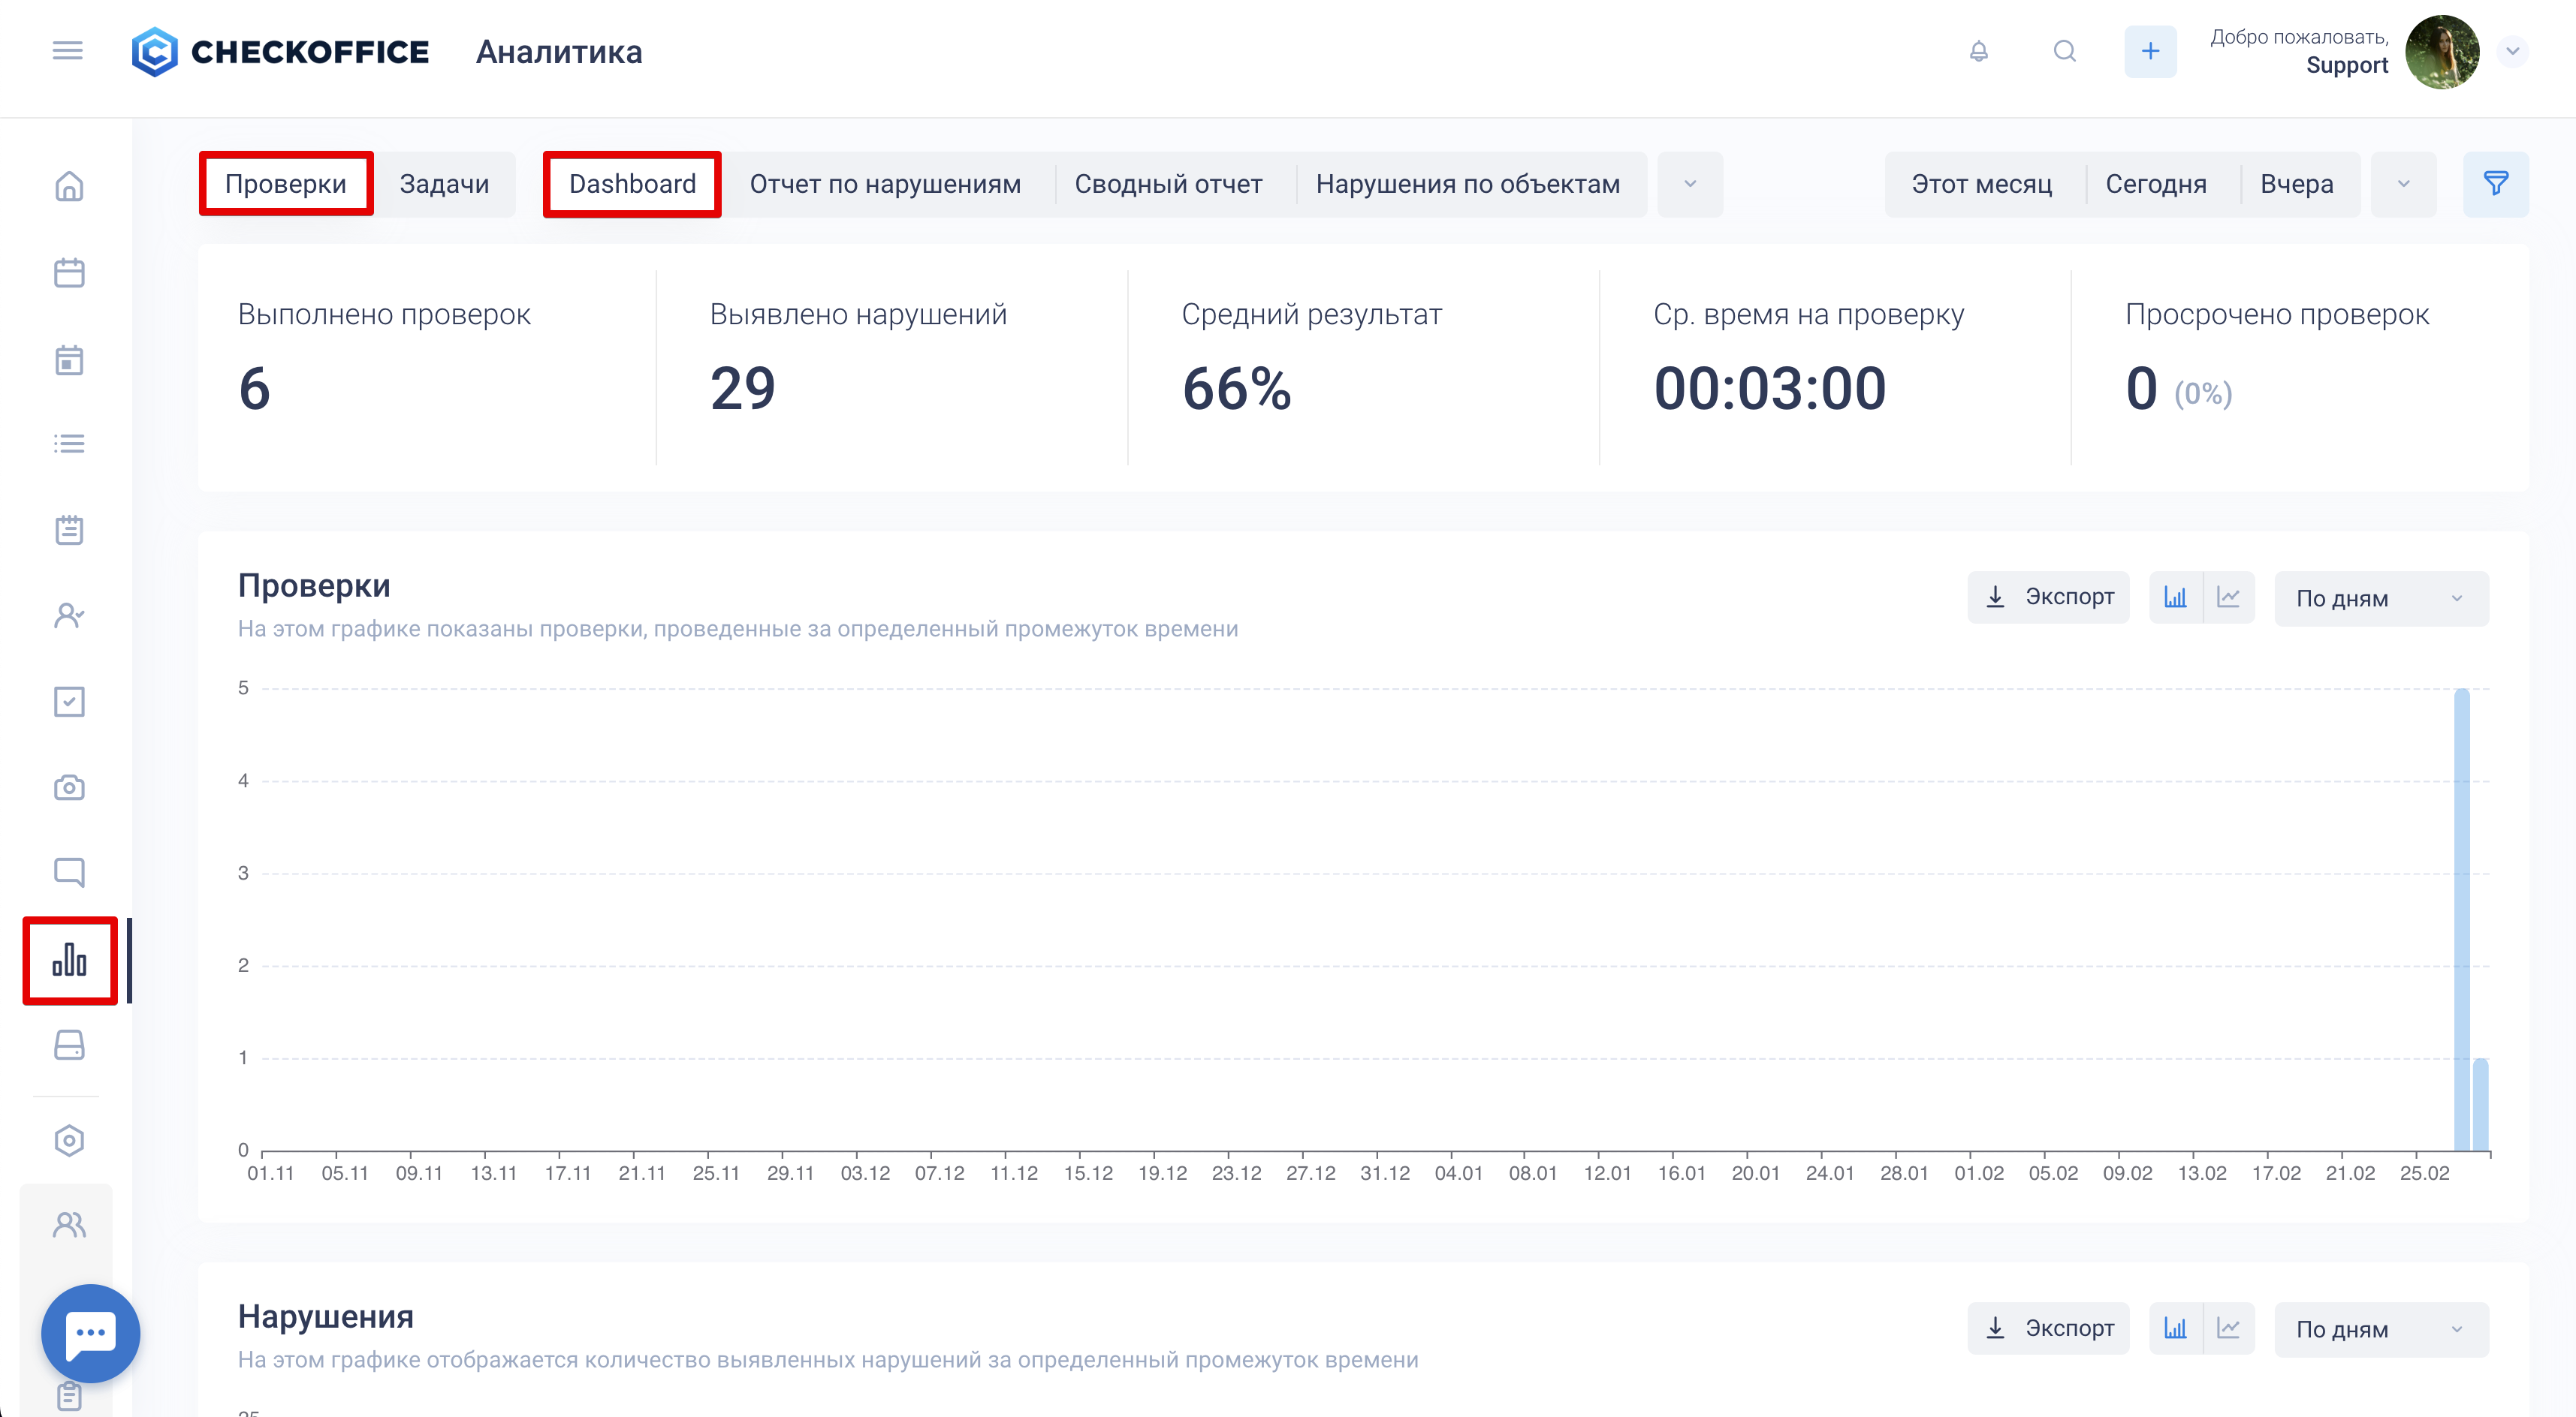Open storage drive sidebar icon
Viewport: 2576px width, 1417px height.
[x=69, y=1045]
